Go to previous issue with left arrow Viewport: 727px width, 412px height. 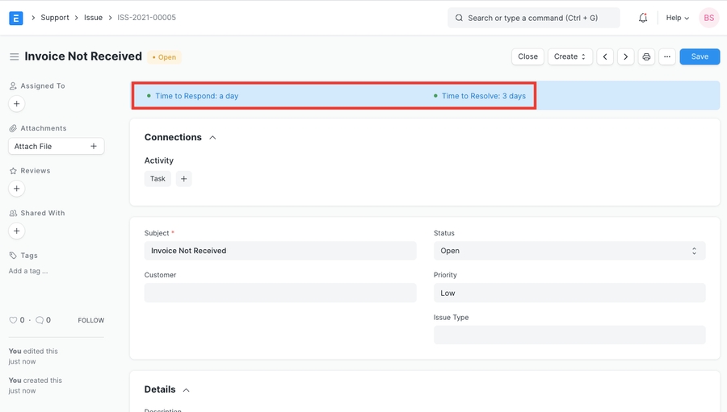(x=605, y=57)
